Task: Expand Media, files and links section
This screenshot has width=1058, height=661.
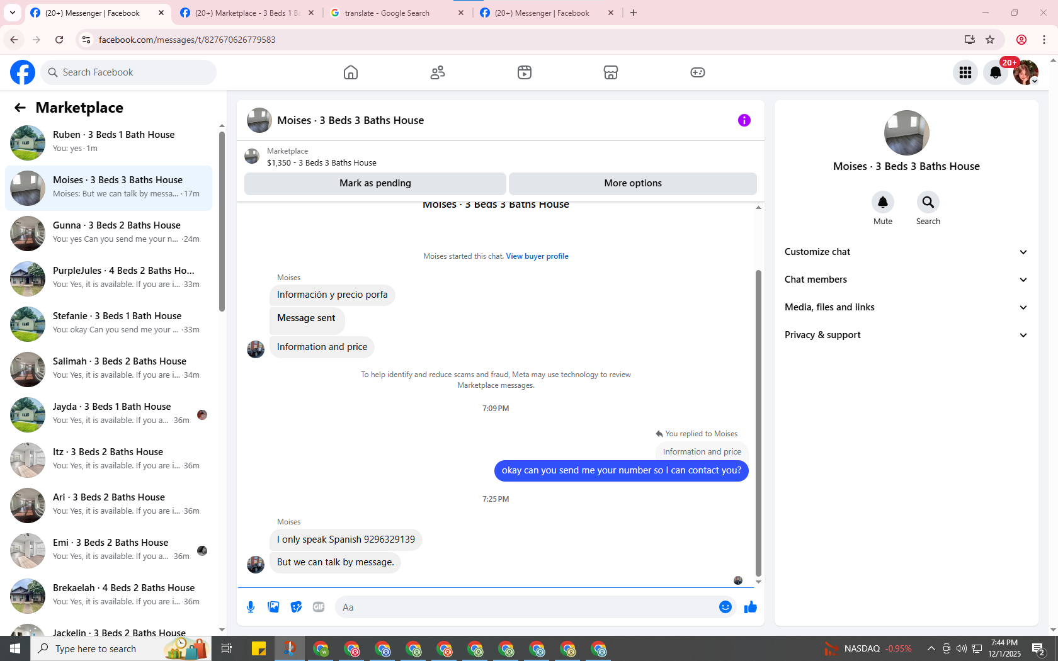Action: click(x=906, y=307)
